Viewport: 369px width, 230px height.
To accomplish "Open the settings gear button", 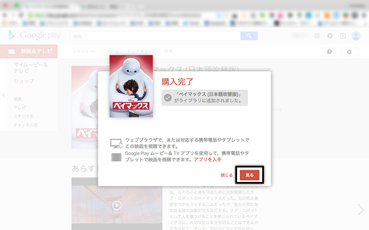I will pyautogui.click(x=349, y=51).
